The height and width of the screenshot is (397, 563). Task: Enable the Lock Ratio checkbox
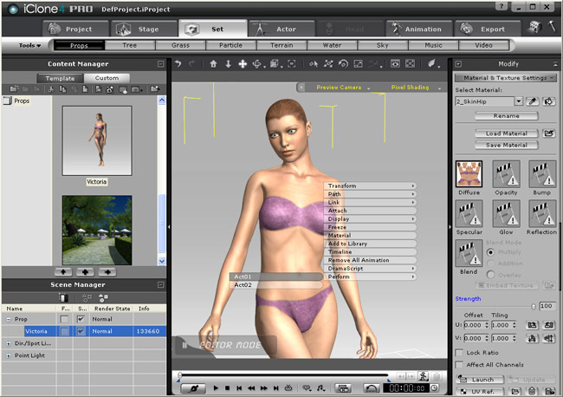[x=459, y=353]
